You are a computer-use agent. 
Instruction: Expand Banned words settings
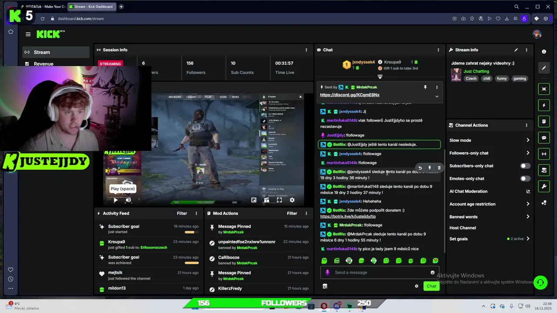(528, 217)
